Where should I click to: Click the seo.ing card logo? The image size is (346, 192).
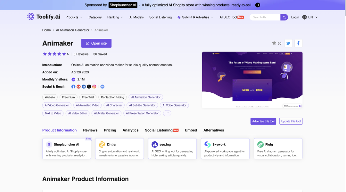pyautogui.click(x=155, y=145)
